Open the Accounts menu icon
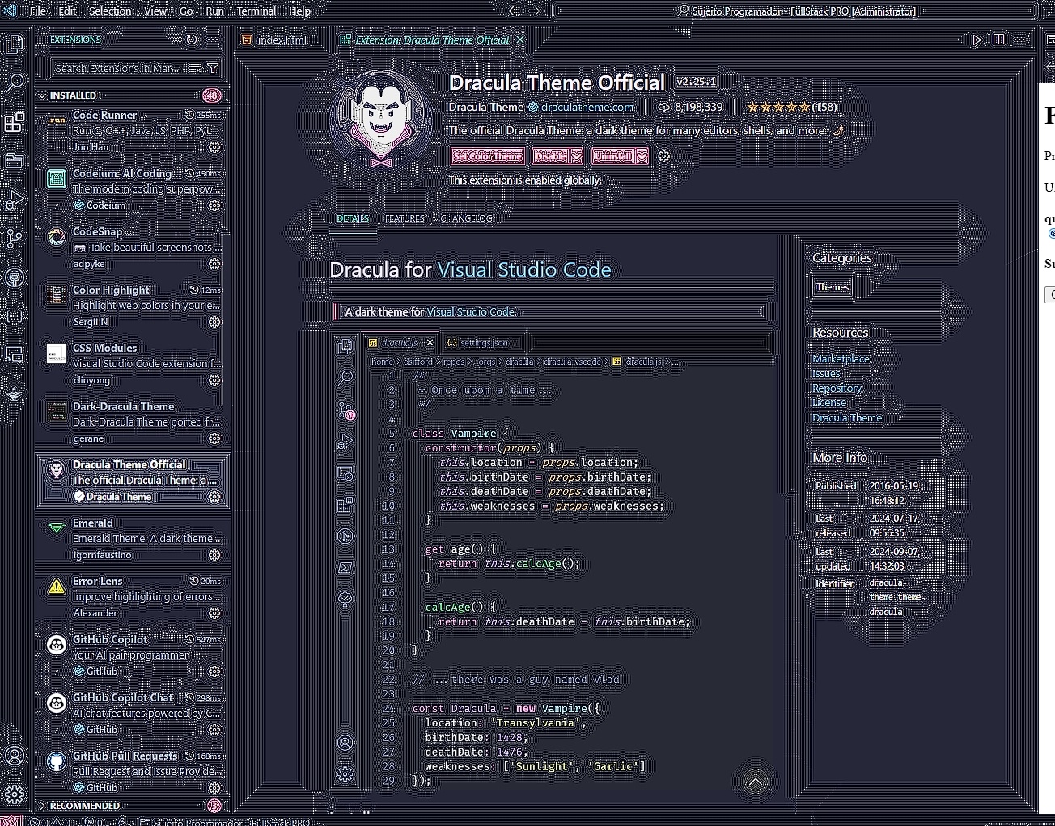Image resolution: width=1055 pixels, height=826 pixels. [15, 756]
